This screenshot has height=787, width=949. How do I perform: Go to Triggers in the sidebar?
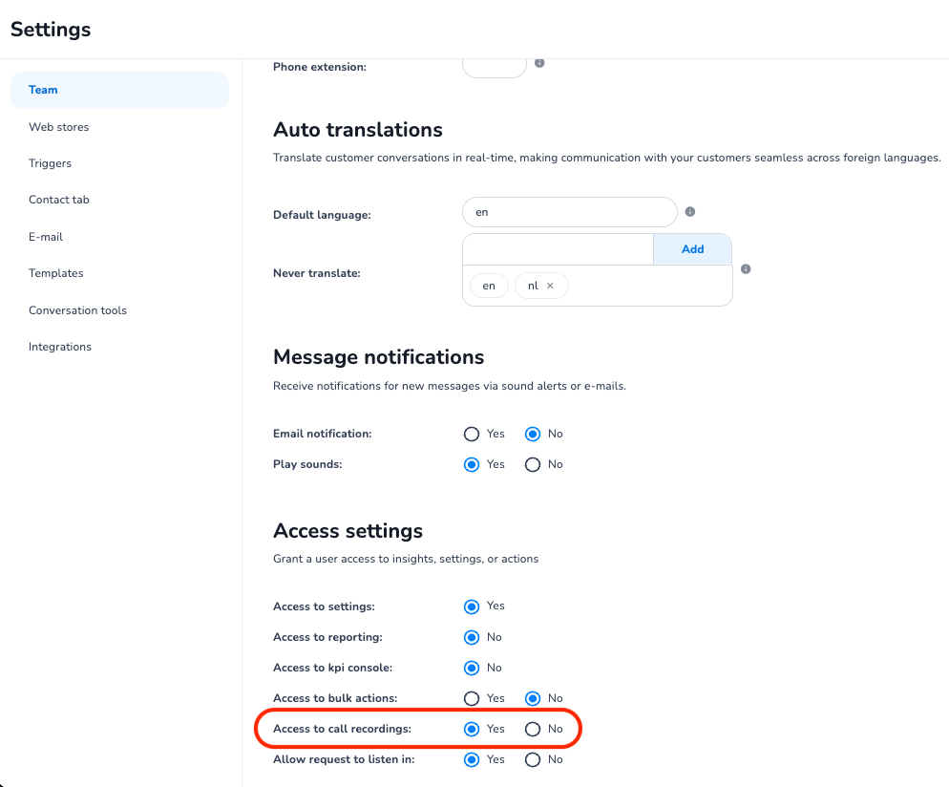coord(51,163)
